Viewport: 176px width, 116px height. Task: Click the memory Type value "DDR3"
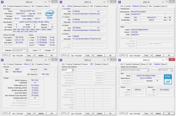(x=17, y=69)
